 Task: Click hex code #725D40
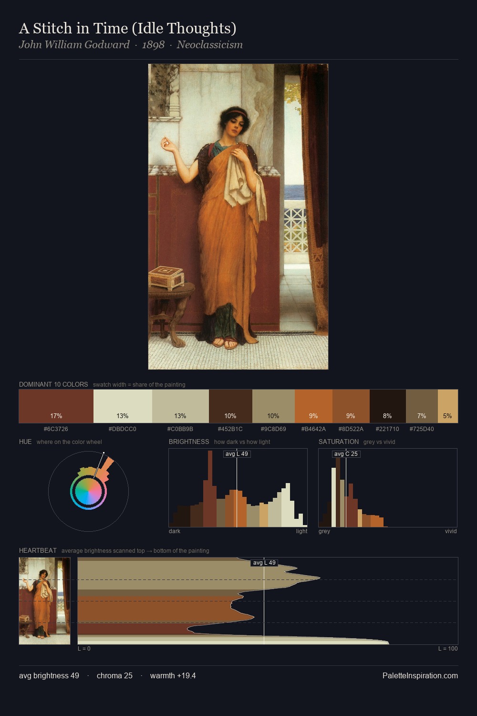pyautogui.click(x=422, y=429)
